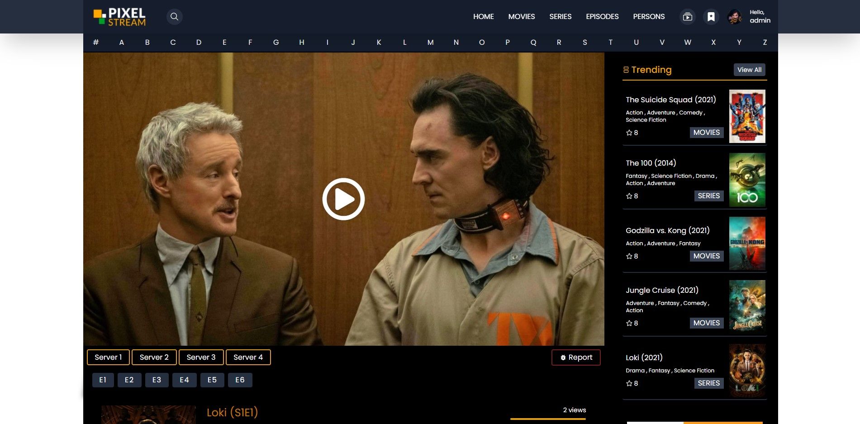The image size is (860, 424).
Task: Open the video collection icon
Action: 687,17
